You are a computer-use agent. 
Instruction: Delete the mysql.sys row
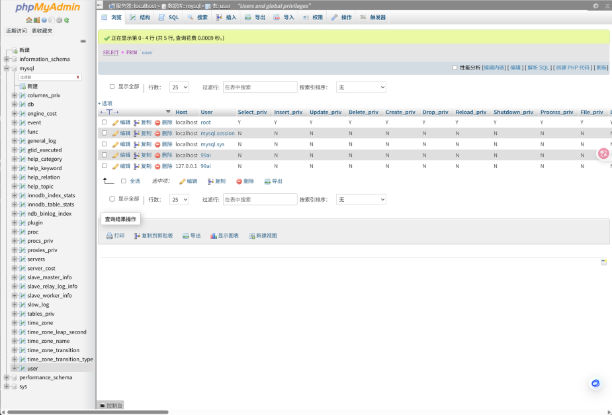pos(163,144)
